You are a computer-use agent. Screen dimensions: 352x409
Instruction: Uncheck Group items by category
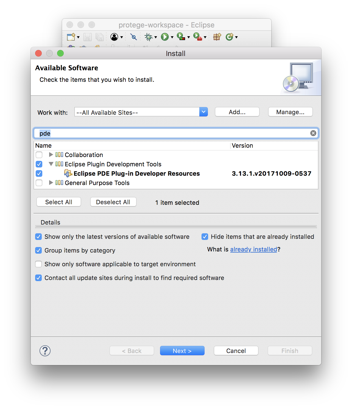(x=38, y=250)
